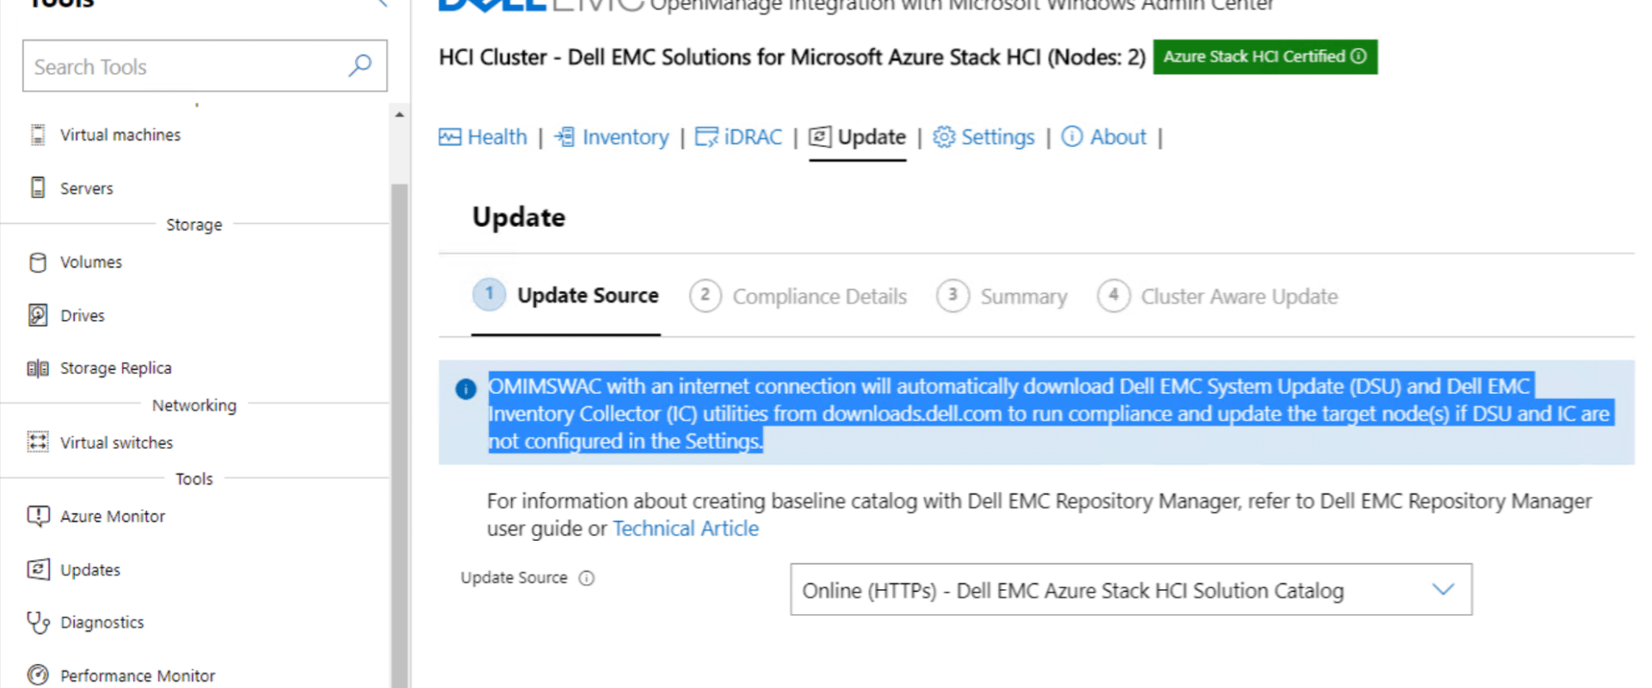Image resolution: width=1652 pixels, height=688 pixels.
Task: Select the Drives icon in Storage section
Action: point(38,315)
